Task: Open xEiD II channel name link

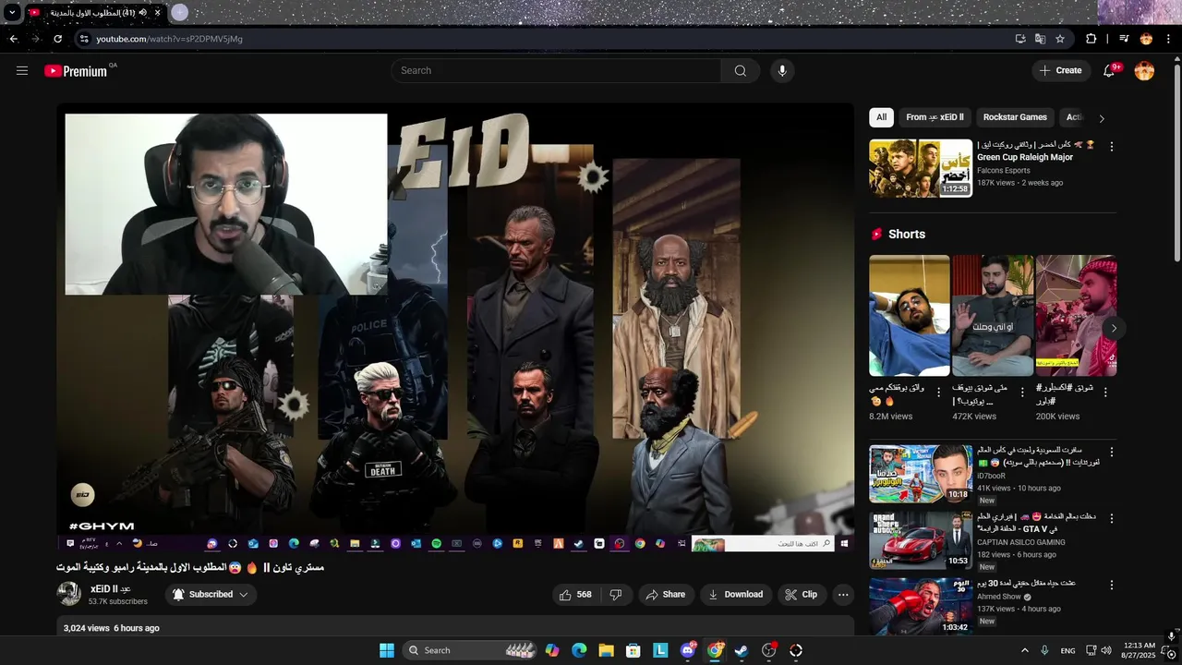Action: pyautogui.click(x=111, y=589)
